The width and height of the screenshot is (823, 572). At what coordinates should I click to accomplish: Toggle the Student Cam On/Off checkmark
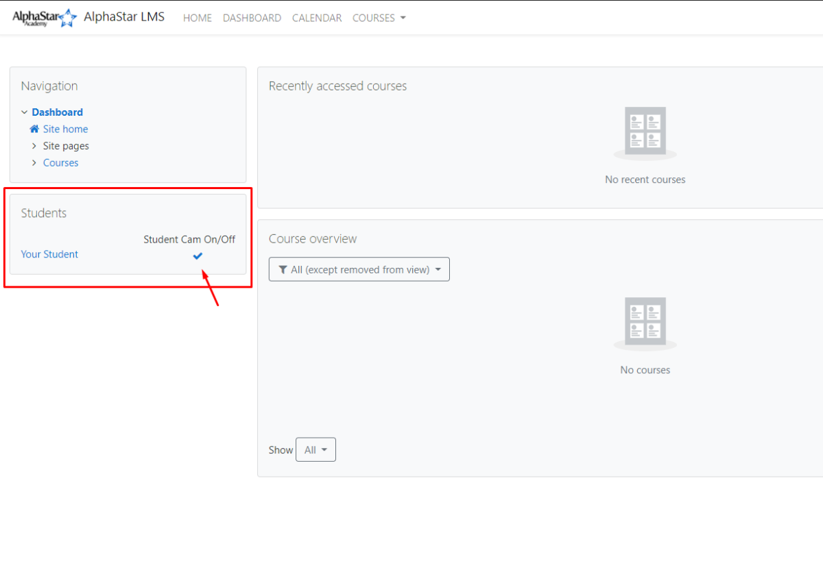[x=198, y=256]
